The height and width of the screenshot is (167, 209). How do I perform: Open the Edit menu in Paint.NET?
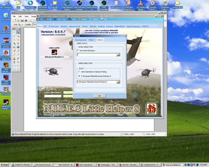[20, 17]
